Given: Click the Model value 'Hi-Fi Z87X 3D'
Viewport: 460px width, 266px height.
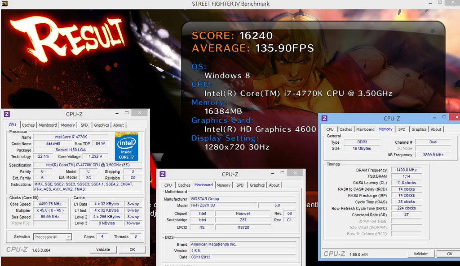Looking at the screenshot, I should point(224,205).
